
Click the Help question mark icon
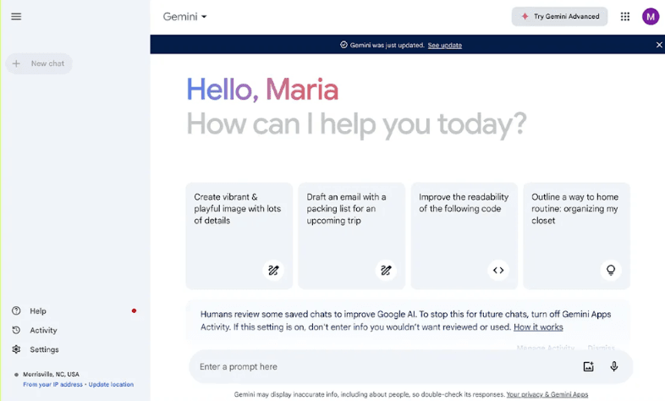16,310
